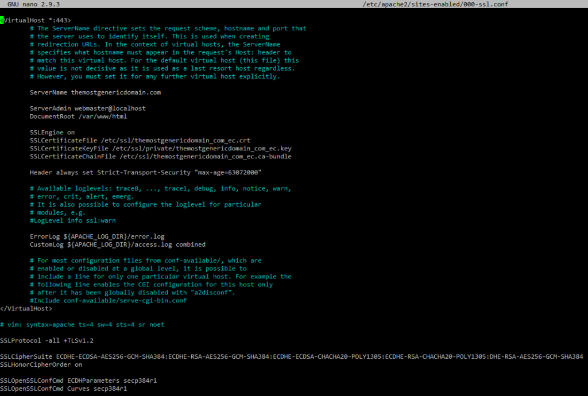Click the comment line "# value is not decisive"
This screenshot has height=396, width=588.
pos(163,68)
